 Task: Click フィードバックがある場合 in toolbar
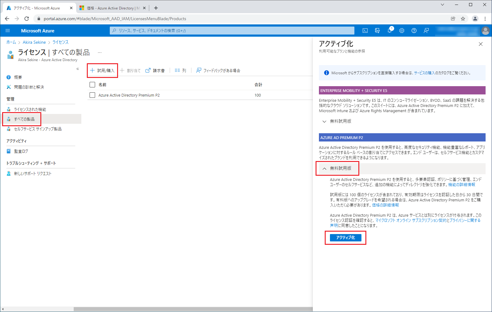(218, 71)
